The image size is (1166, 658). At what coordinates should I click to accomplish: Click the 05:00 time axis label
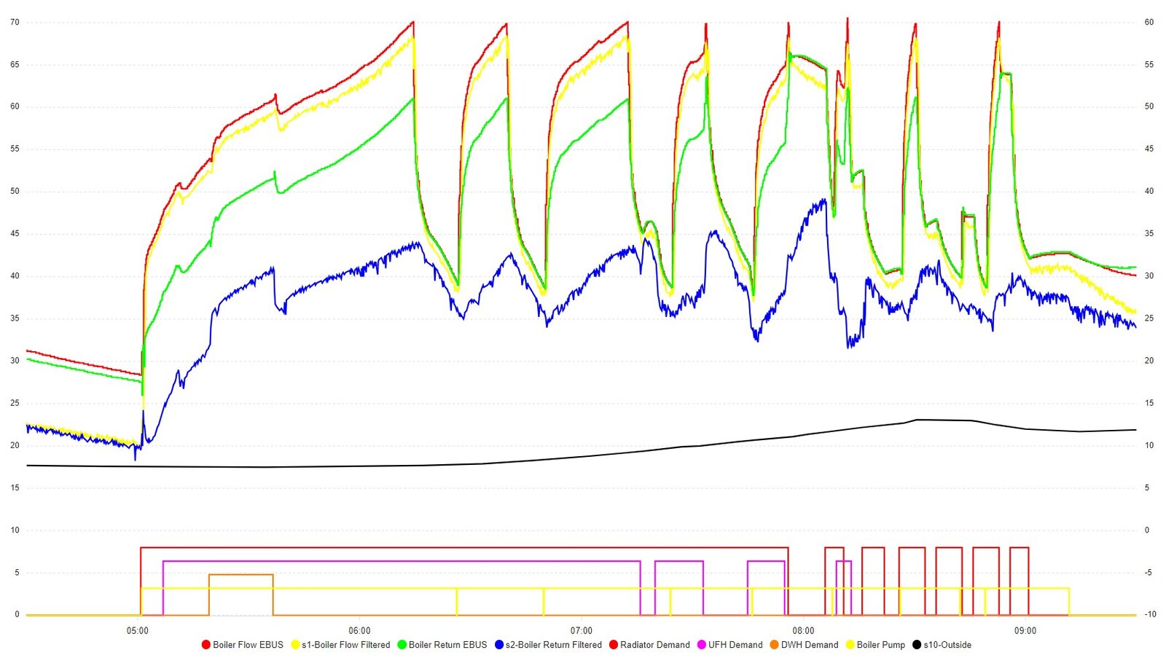point(139,631)
